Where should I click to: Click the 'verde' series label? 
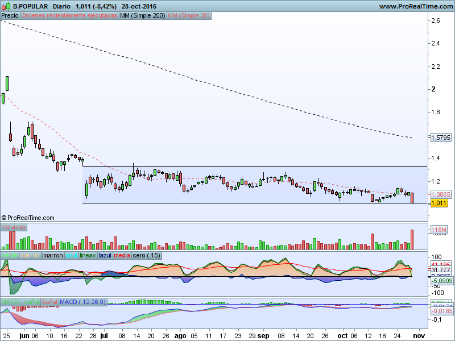(x=10, y=256)
